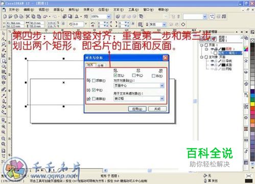Click the star docker tab icon
255x184 pixels.
tap(246, 60)
